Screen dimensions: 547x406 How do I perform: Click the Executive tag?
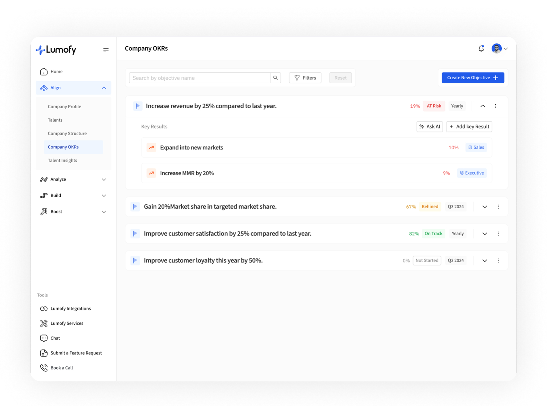tap(472, 173)
